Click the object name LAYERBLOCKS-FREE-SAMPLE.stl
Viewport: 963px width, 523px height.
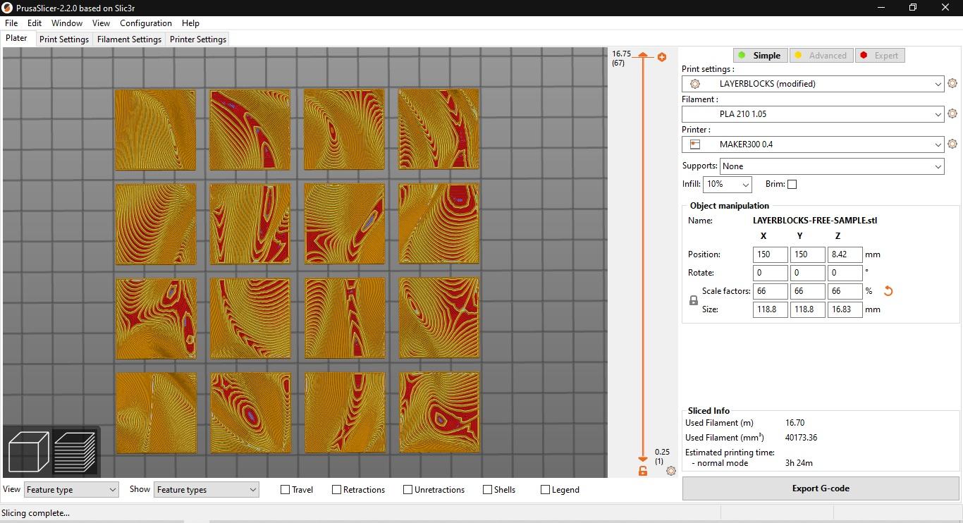pos(815,221)
